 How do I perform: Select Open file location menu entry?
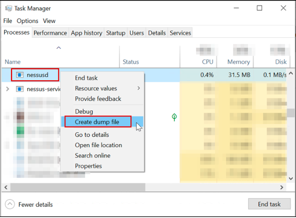pos(98,145)
